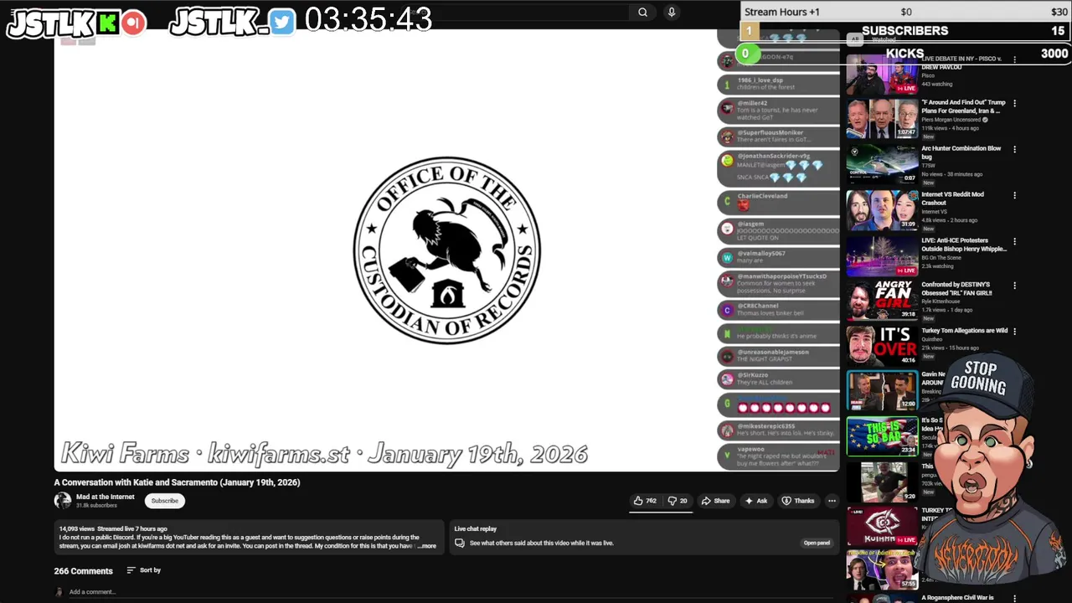Select the Watched filter chip
This screenshot has height=603, width=1072.
(x=884, y=39)
